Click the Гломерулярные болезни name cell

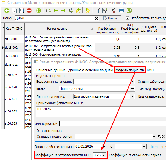tap(60, 39)
